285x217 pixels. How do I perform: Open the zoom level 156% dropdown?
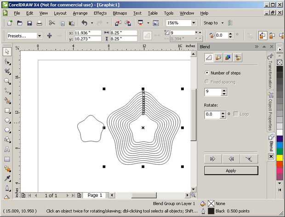pyautogui.click(x=194, y=23)
